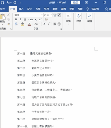Click the line 辛莱德又被罚抄书

42,61
